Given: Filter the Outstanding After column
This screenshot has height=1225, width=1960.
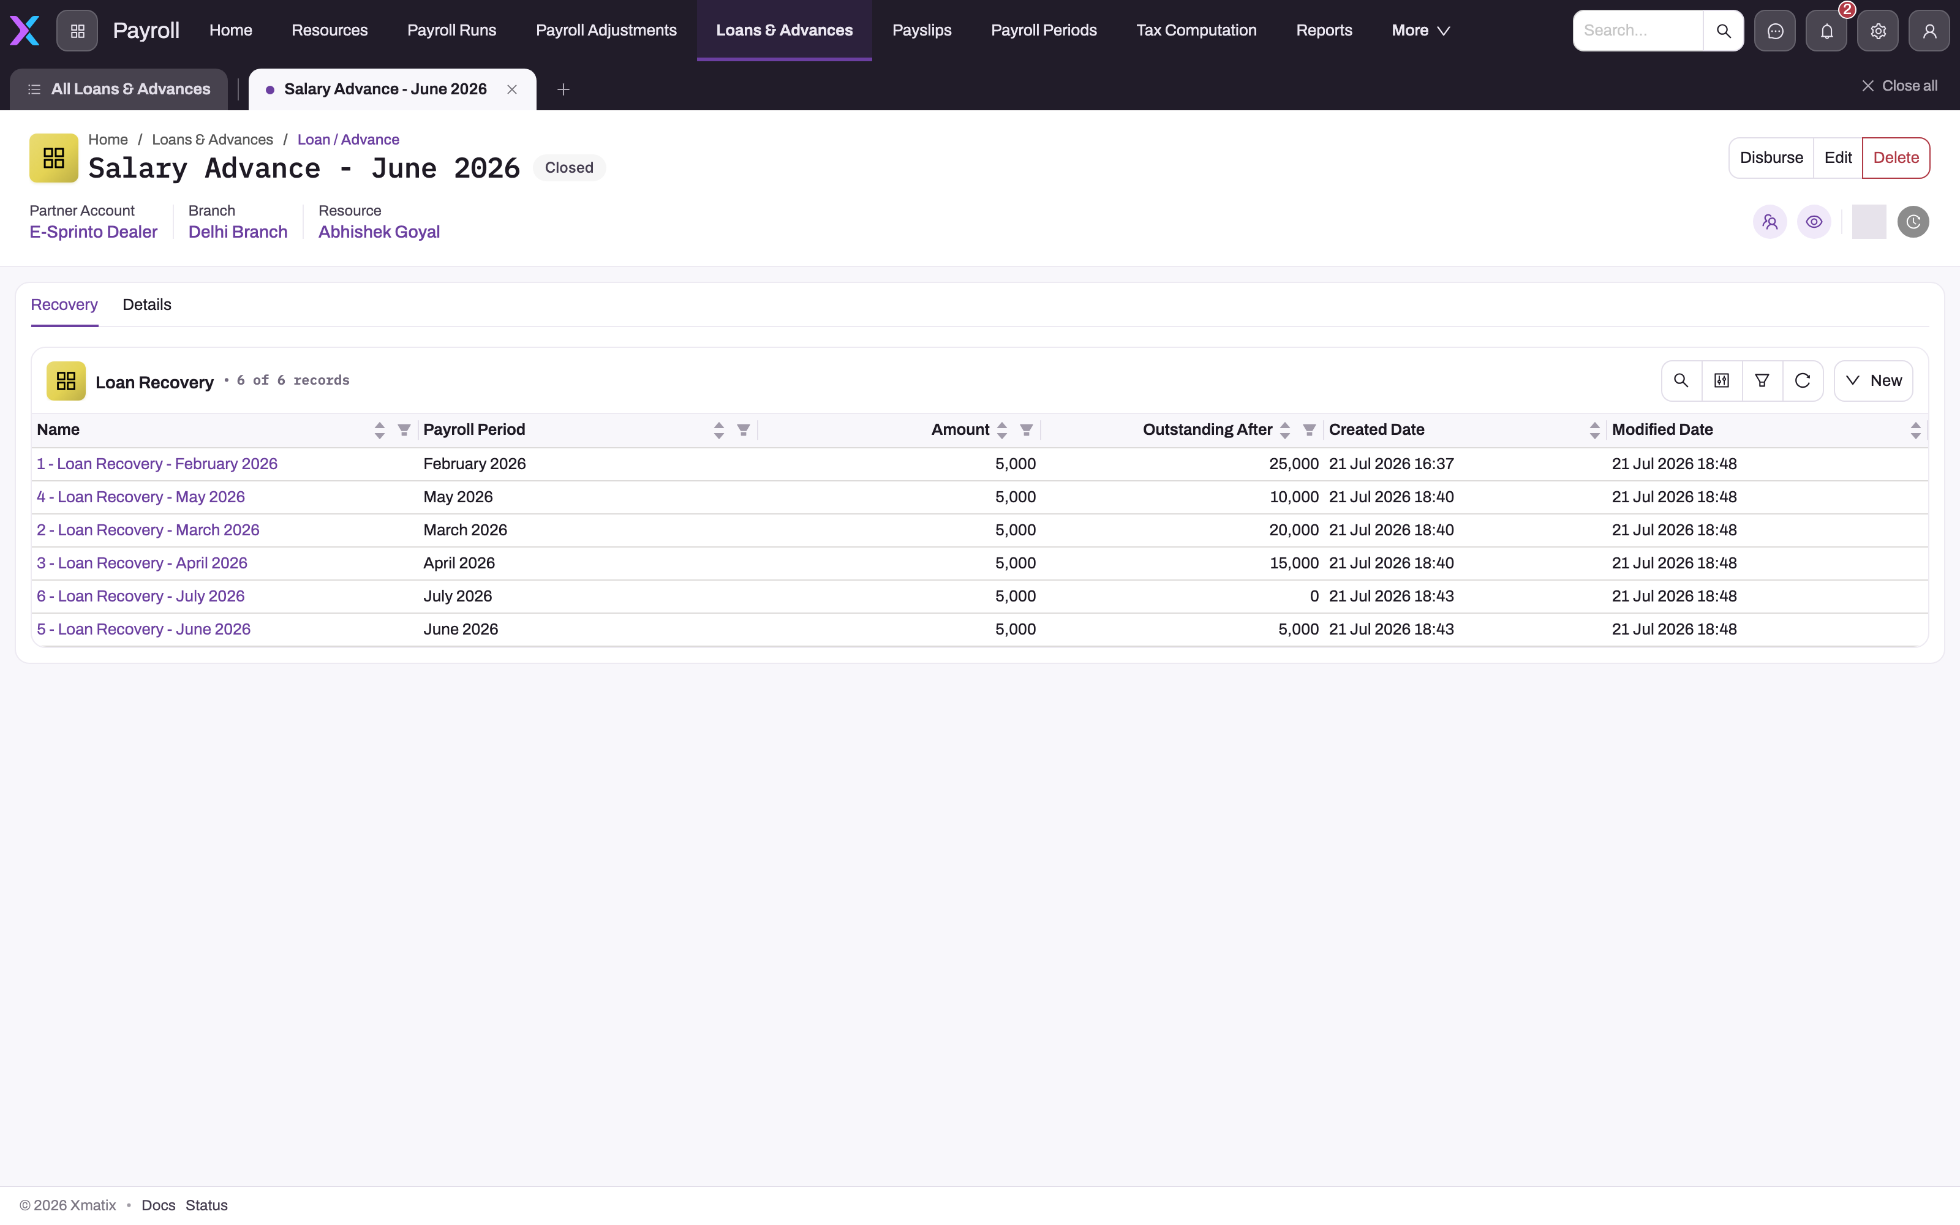Looking at the screenshot, I should coord(1309,430).
